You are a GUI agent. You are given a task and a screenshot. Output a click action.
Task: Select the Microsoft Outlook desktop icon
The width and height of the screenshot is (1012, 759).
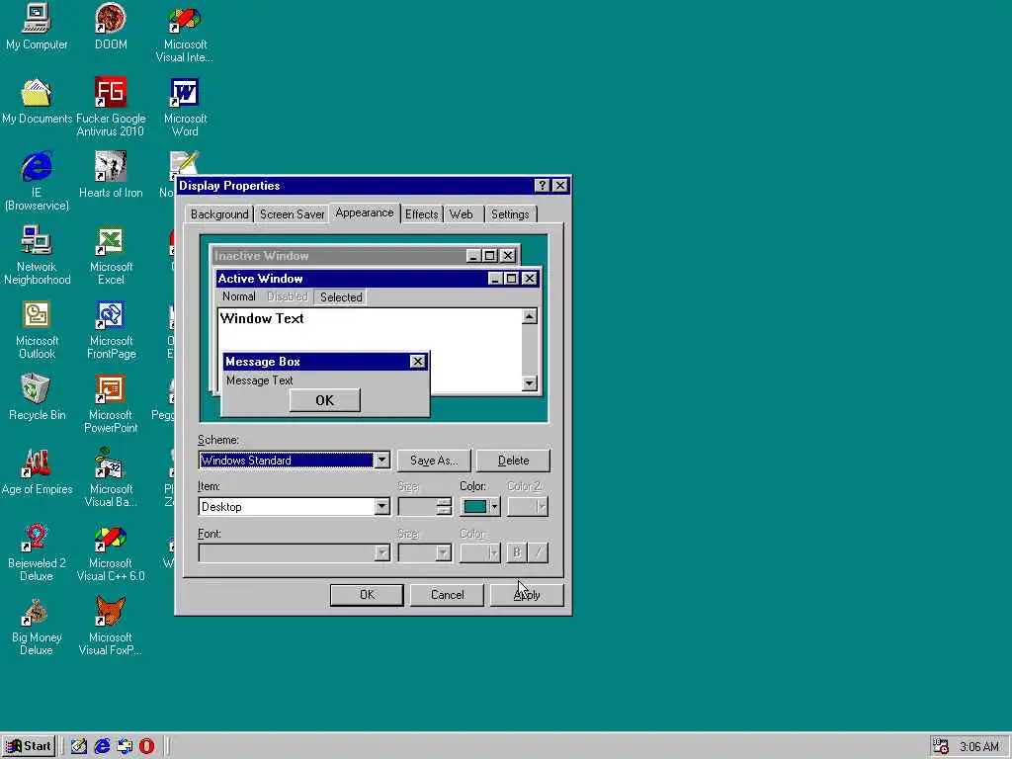(37, 330)
